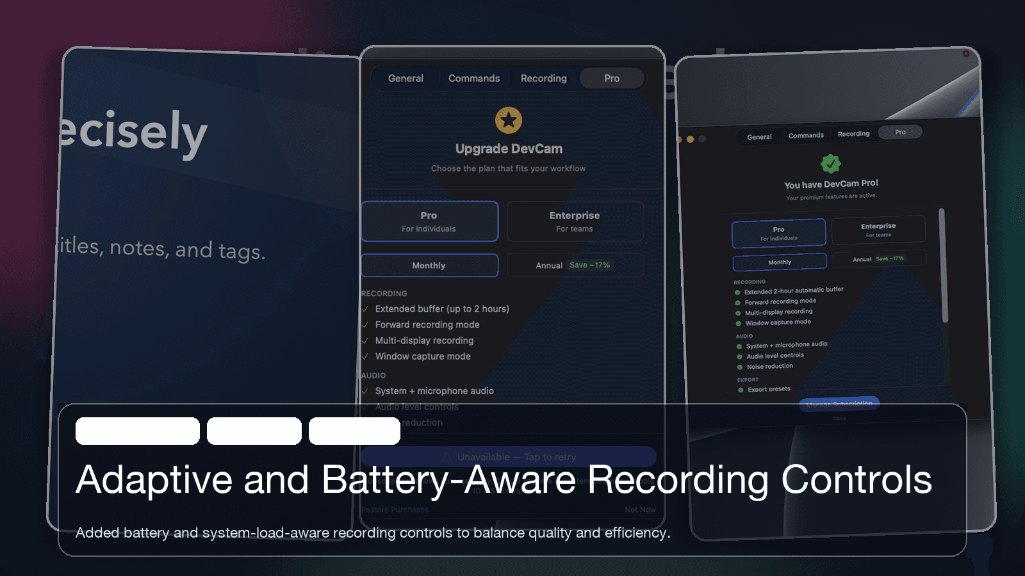Select Recording tab in center panel
This screenshot has height=576, width=1025.
pos(543,78)
